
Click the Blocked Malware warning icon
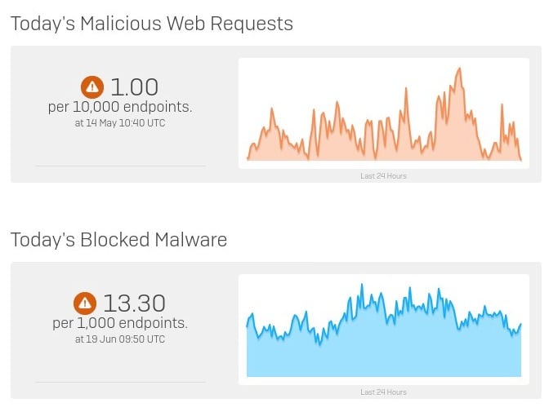85,303
